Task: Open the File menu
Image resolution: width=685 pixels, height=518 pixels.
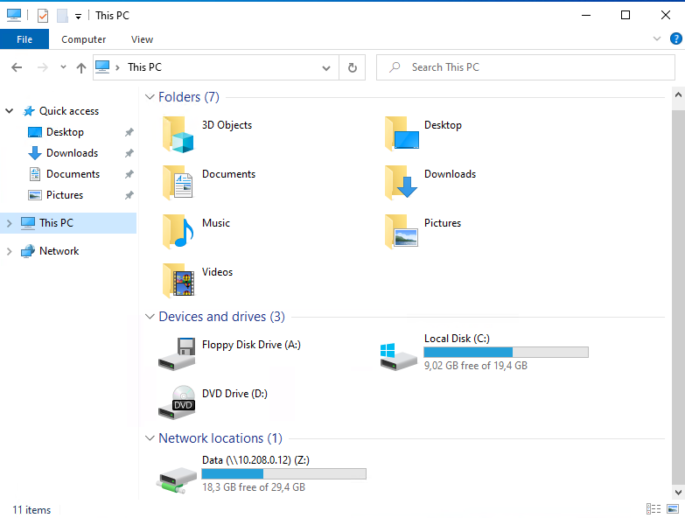Action: tap(24, 39)
